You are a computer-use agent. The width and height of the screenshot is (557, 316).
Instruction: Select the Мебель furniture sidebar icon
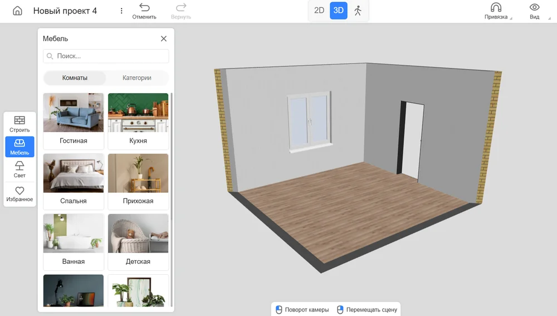tap(19, 147)
